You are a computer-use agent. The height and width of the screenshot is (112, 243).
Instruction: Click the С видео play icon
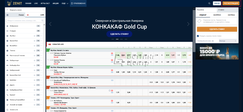(x=7, y=31)
